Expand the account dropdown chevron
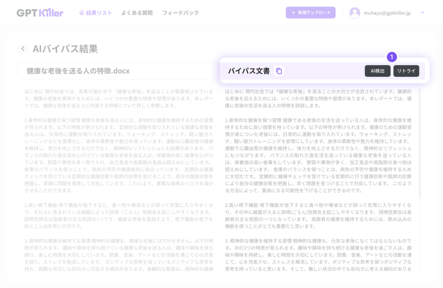 423,12
